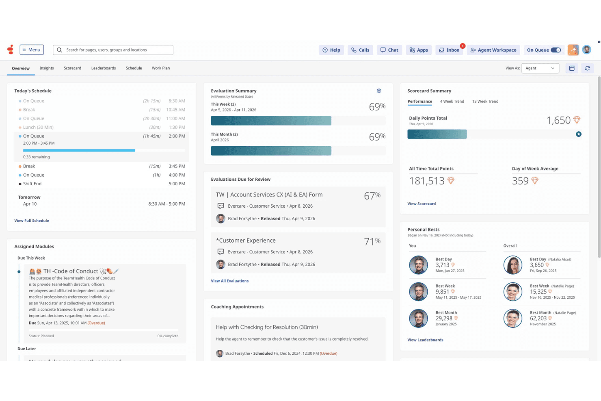Open View All Evaluations link
Image resolution: width=601 pixels, height=401 pixels.
pyautogui.click(x=230, y=281)
